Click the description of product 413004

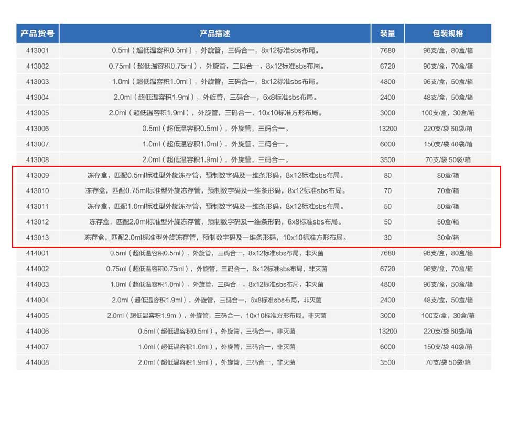point(215,98)
